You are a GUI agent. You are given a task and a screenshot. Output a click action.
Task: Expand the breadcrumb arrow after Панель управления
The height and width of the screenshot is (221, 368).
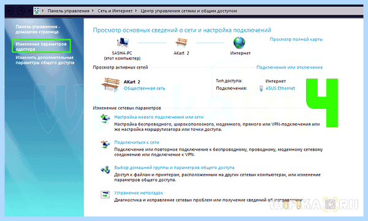(x=93, y=10)
